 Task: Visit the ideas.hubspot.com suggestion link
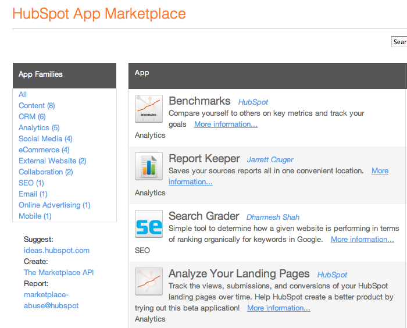tap(56, 250)
